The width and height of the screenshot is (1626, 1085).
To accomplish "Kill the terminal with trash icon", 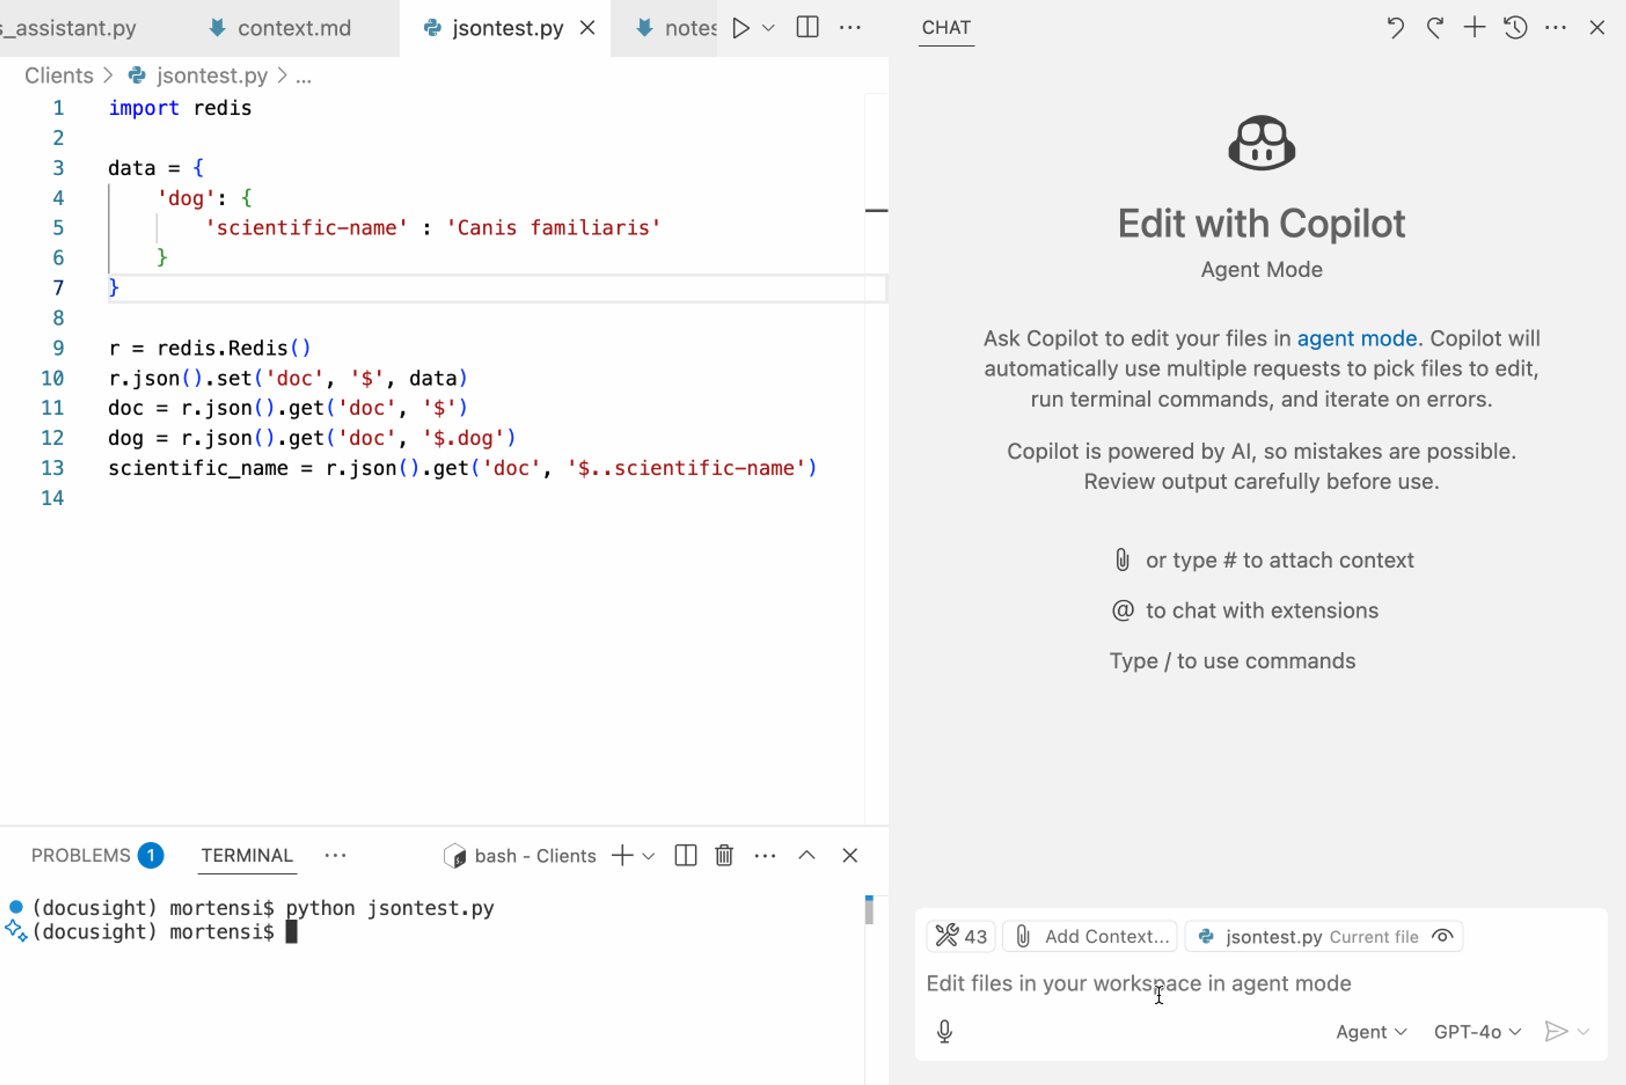I will click(724, 855).
